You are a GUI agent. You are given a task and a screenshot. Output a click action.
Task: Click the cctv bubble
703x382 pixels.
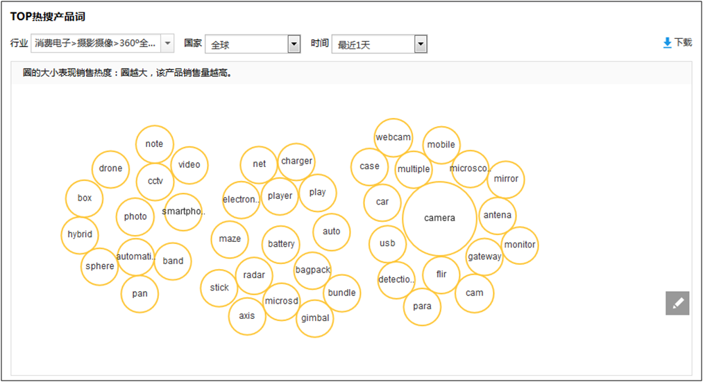pos(155,181)
